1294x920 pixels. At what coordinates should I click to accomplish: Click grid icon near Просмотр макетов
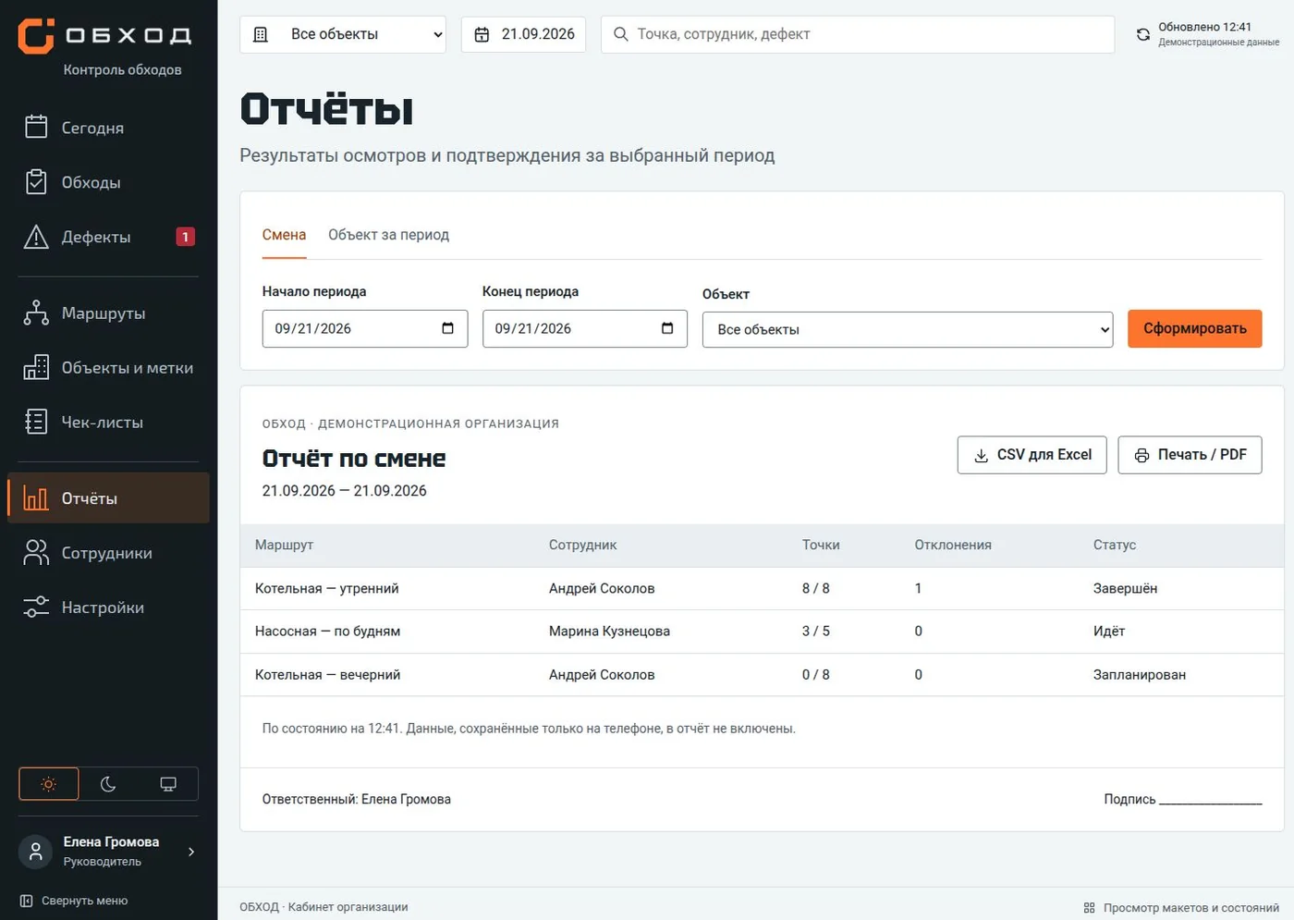(1089, 908)
